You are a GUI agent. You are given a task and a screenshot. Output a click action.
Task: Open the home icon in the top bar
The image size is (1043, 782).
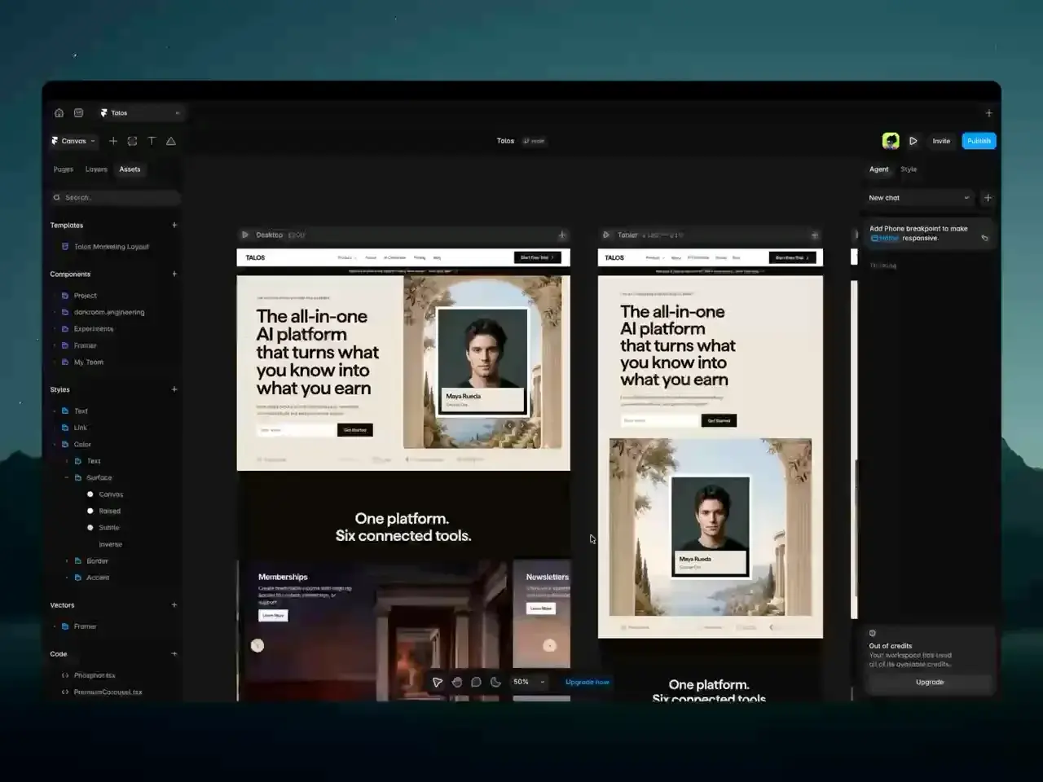tap(59, 113)
